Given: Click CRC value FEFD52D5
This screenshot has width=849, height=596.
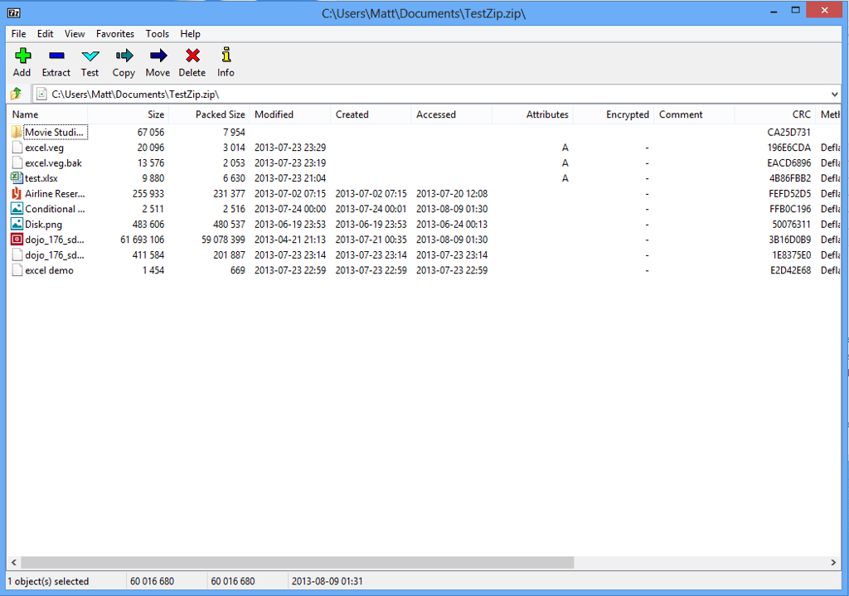Looking at the screenshot, I should pyautogui.click(x=790, y=193).
